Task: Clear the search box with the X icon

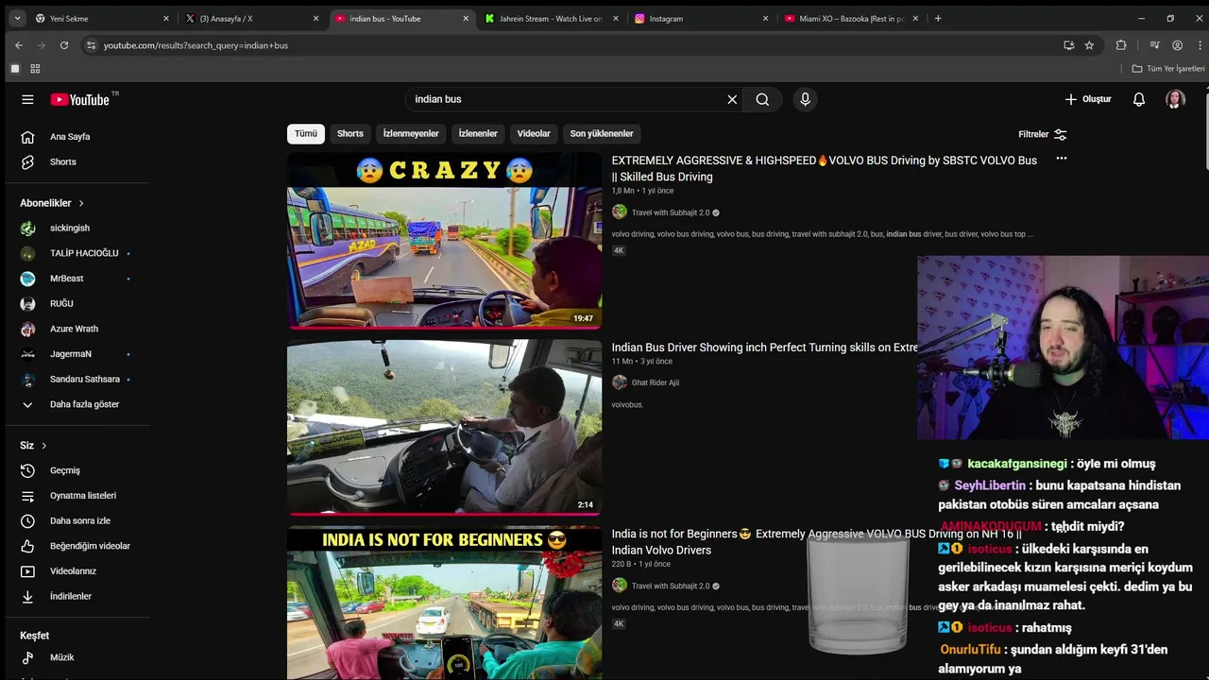Action: coord(732,99)
